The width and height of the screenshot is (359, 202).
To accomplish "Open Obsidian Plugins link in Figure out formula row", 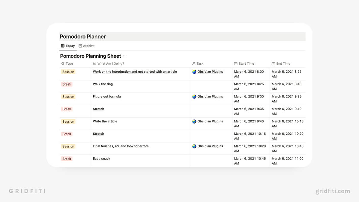I will (210, 97).
